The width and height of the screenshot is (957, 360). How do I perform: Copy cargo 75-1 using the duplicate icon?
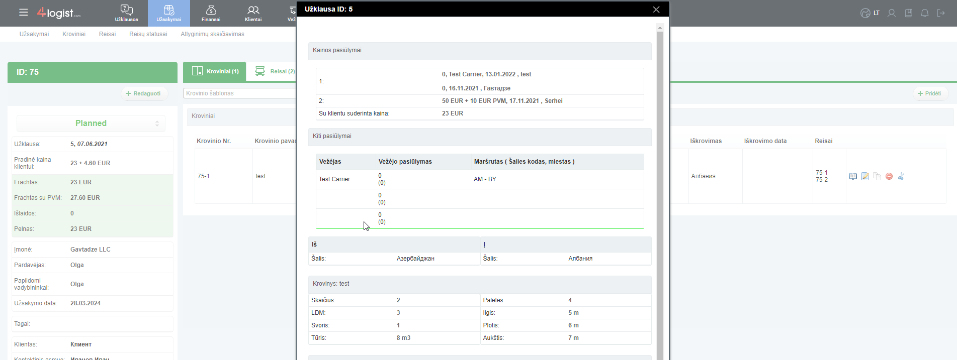877,176
